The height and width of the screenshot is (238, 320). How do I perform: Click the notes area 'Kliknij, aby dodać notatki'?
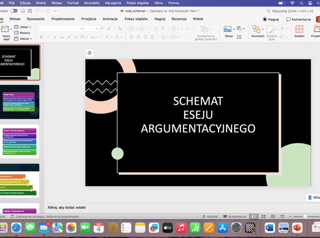click(x=67, y=207)
